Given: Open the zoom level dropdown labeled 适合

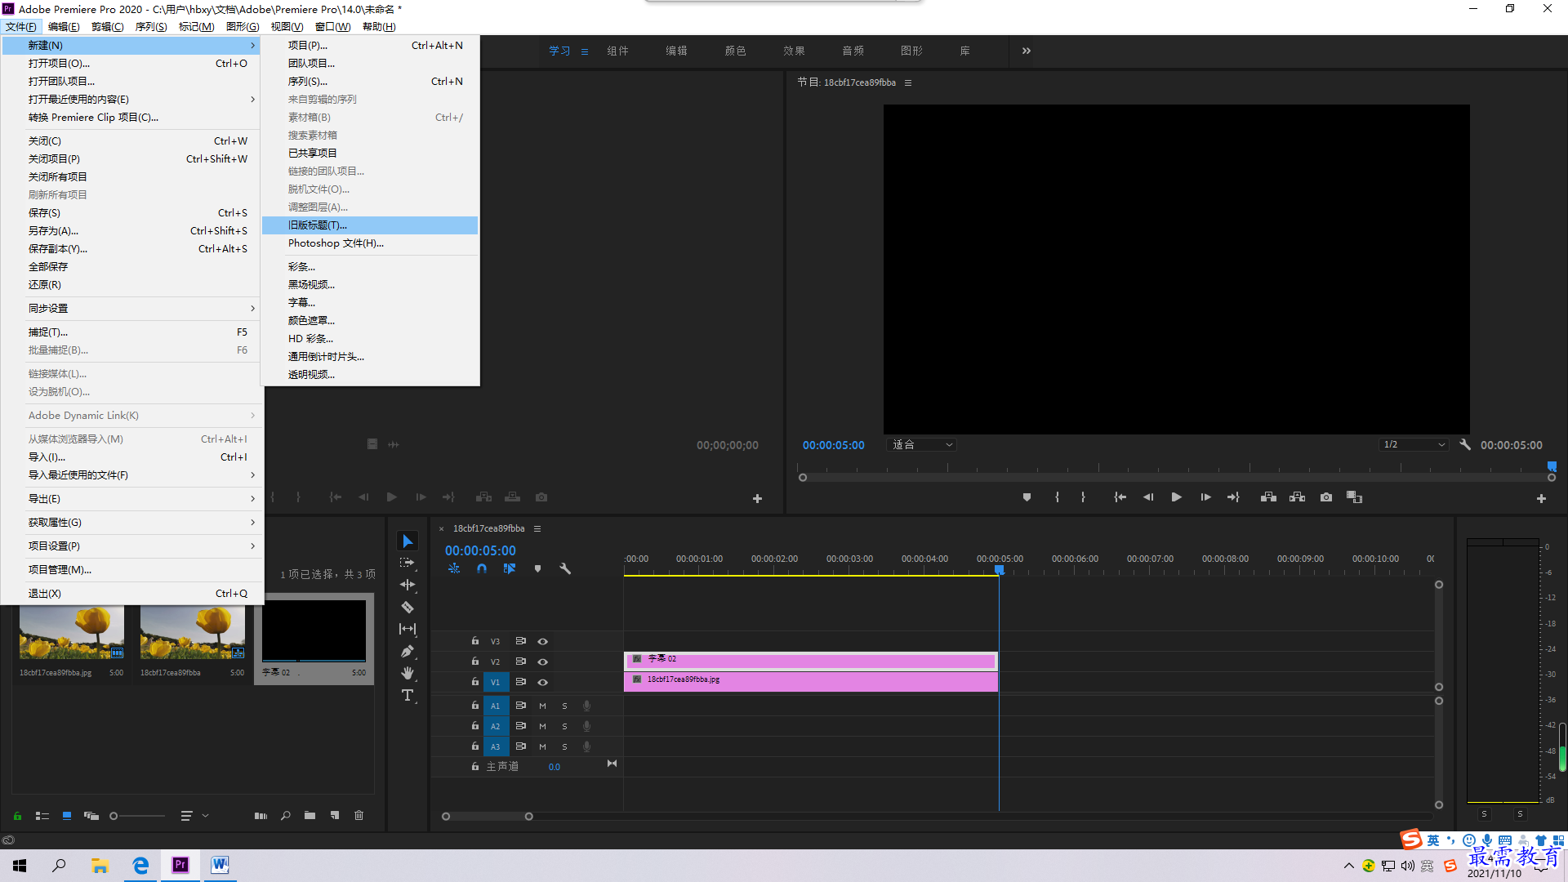Looking at the screenshot, I should (921, 445).
